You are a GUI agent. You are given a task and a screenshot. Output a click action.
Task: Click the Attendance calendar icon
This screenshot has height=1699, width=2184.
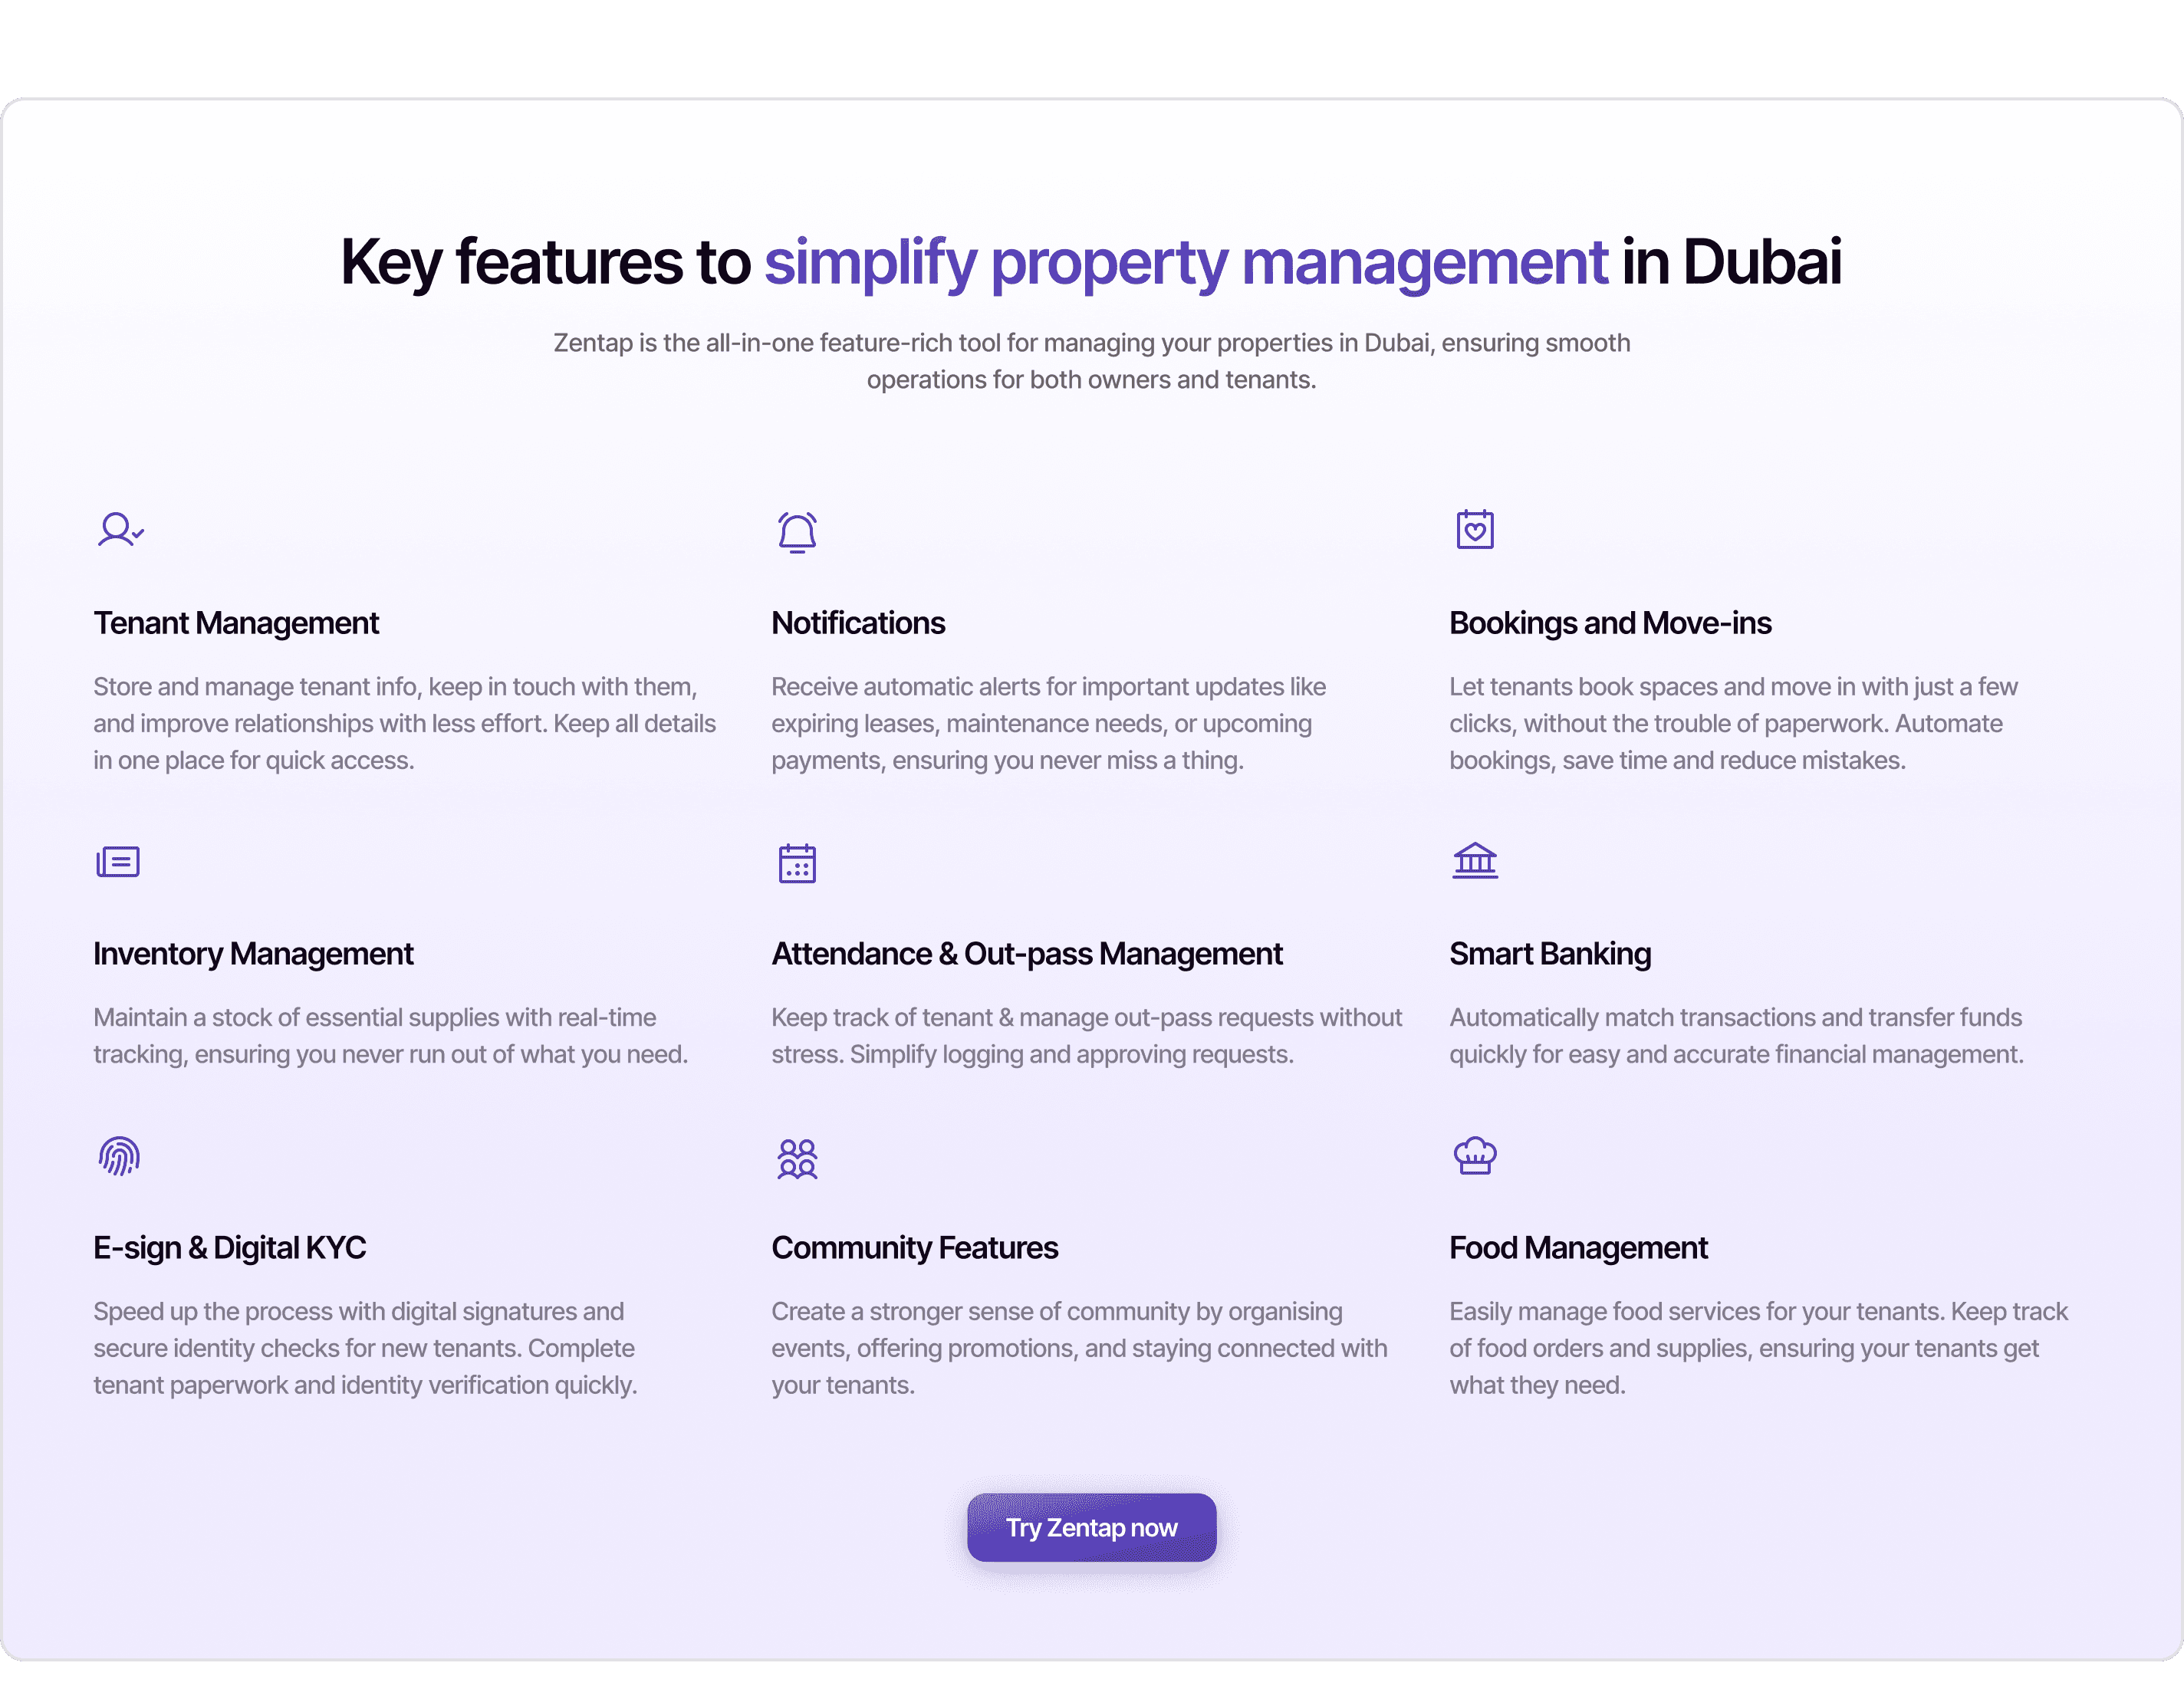(x=797, y=863)
